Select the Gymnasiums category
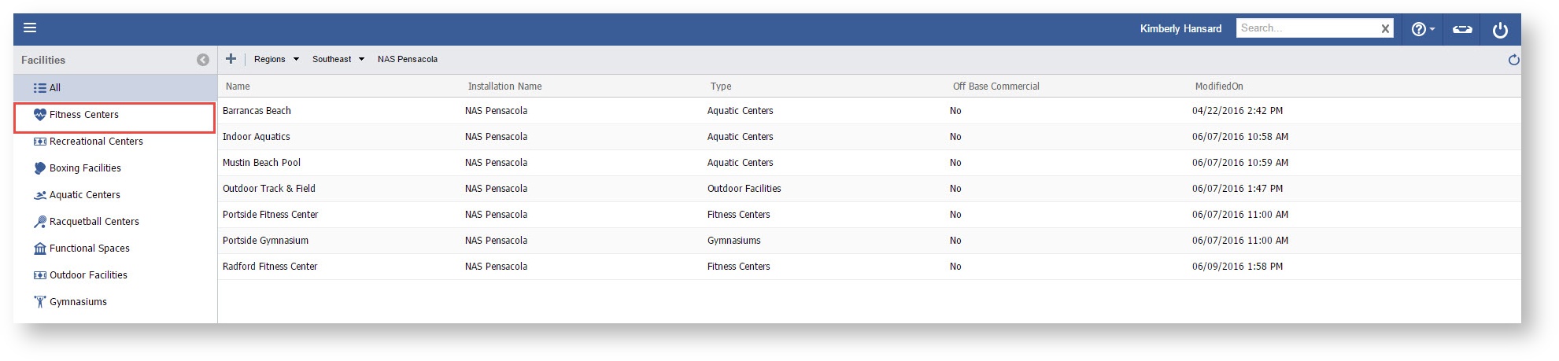 [x=78, y=302]
